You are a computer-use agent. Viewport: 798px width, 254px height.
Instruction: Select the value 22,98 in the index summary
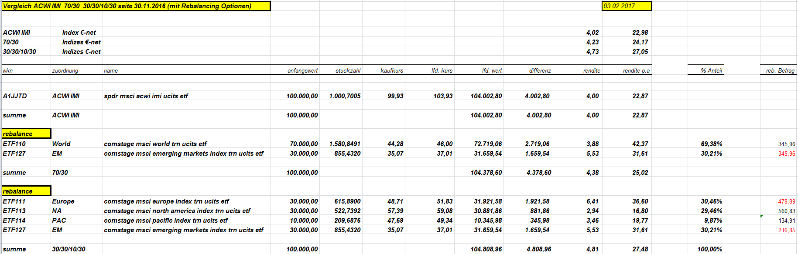tap(640, 33)
